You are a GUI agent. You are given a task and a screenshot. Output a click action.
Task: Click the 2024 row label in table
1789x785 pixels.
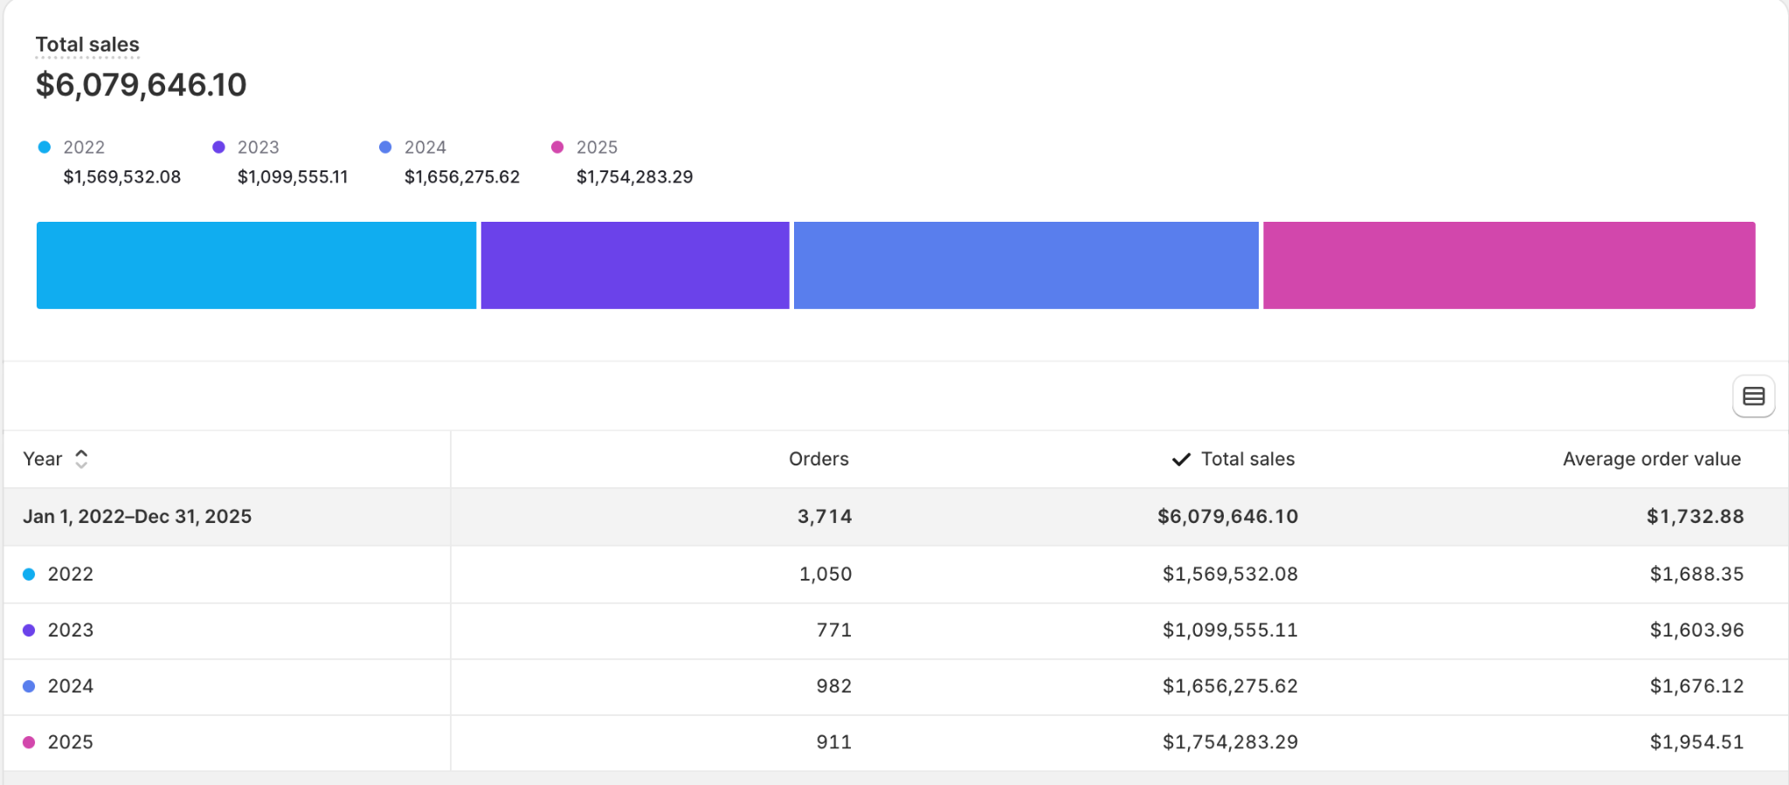(x=71, y=686)
